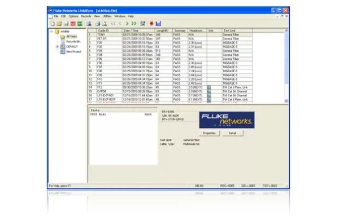The image size is (339, 220).
Task: Select the DEFAULT project in tree
Action: (72, 47)
